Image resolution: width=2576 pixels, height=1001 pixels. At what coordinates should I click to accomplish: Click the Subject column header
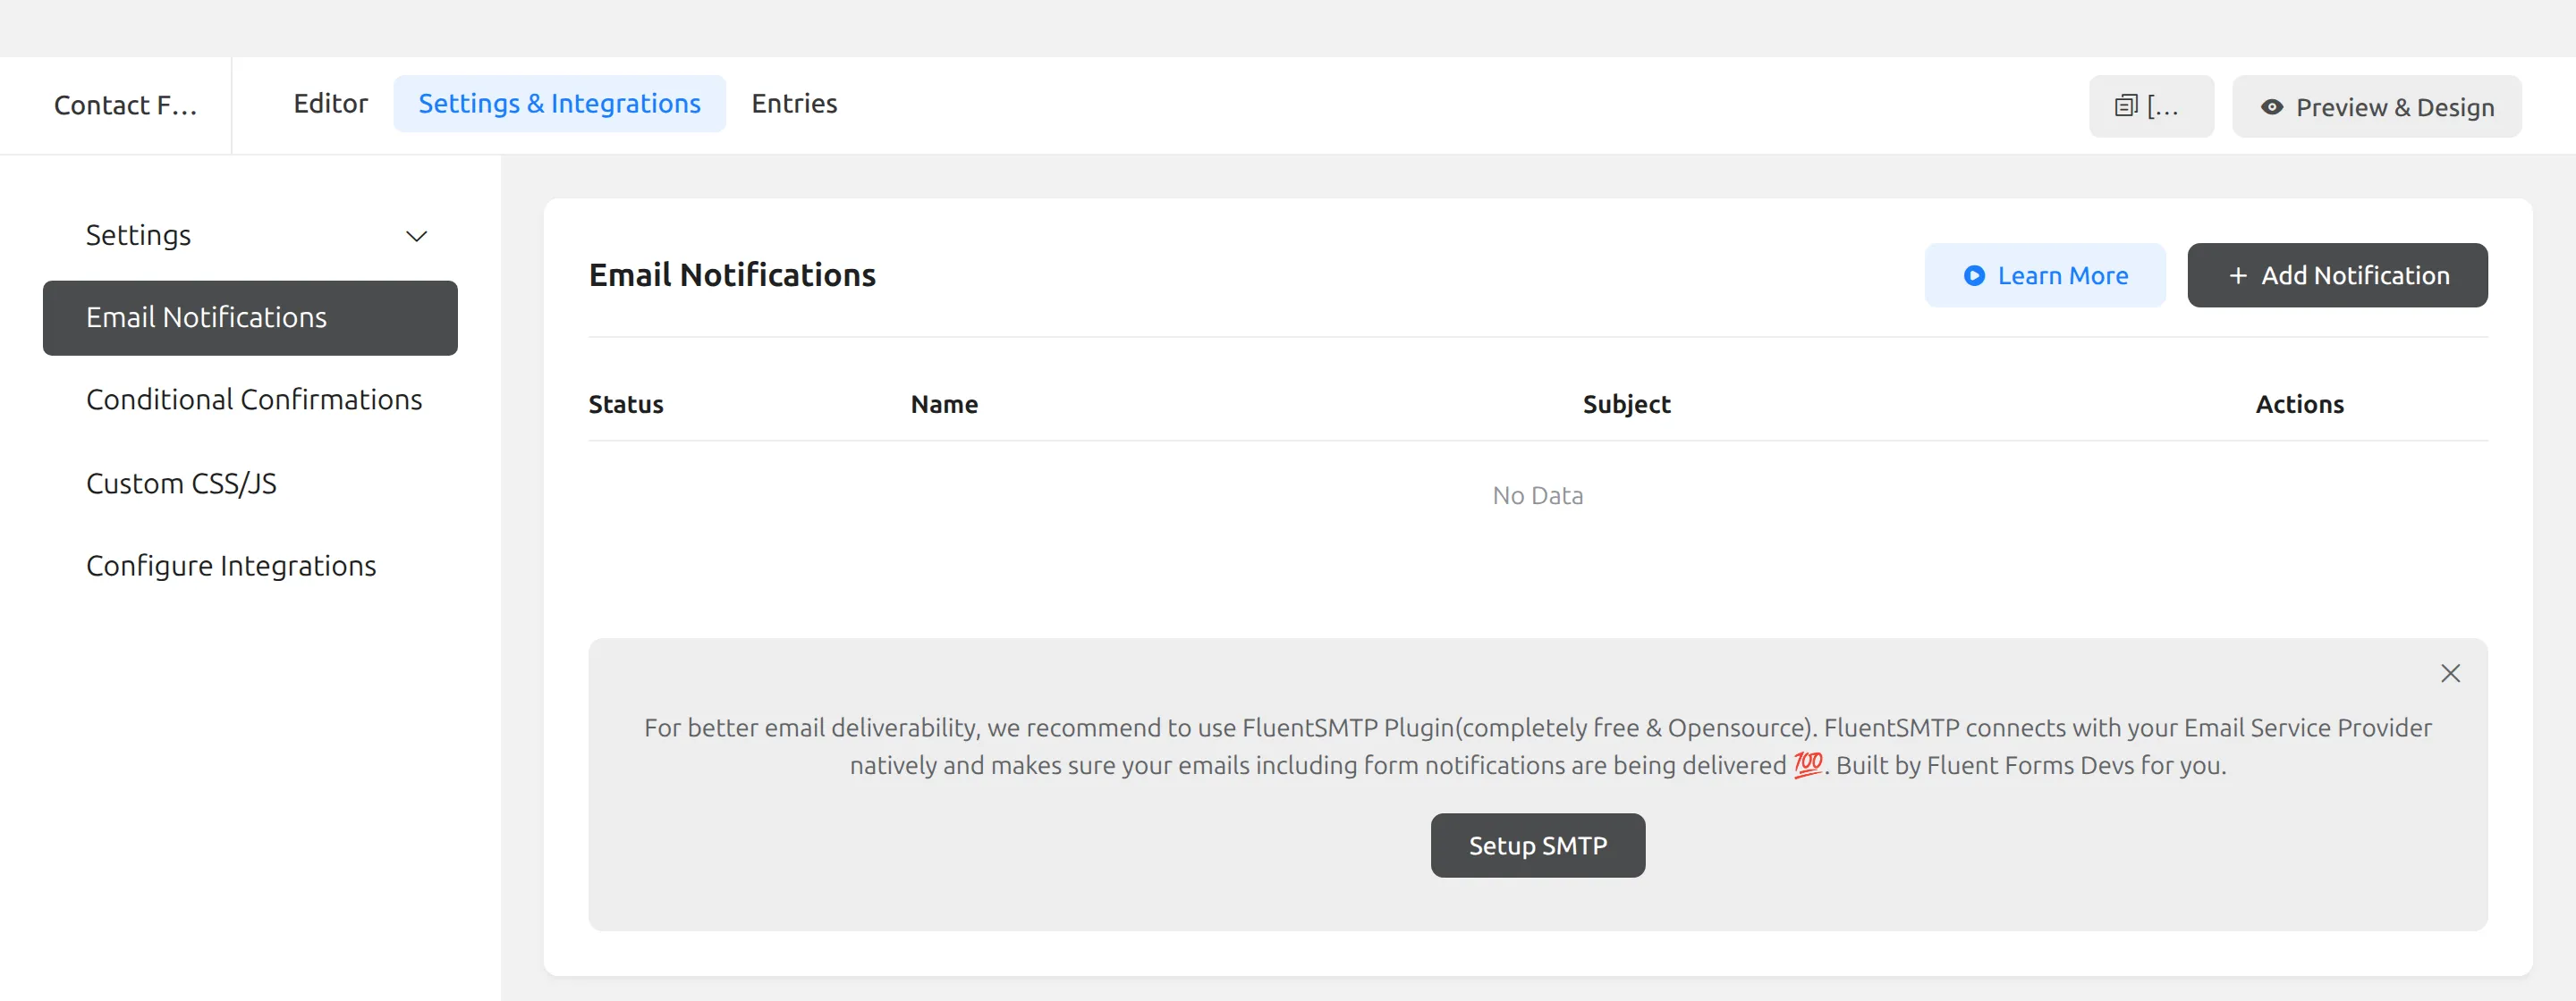point(1626,405)
